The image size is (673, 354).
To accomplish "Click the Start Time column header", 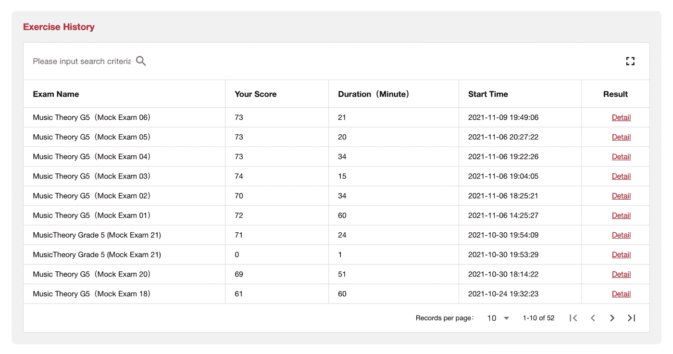I will (x=488, y=94).
